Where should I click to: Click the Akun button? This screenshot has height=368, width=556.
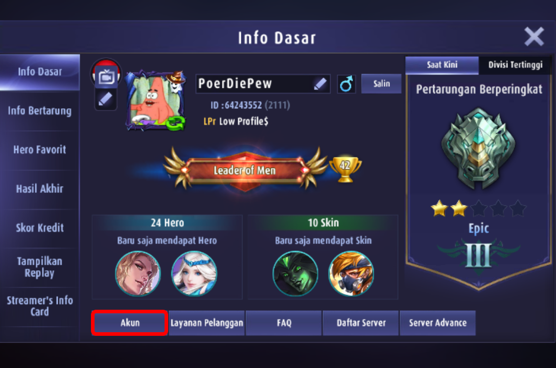click(130, 323)
